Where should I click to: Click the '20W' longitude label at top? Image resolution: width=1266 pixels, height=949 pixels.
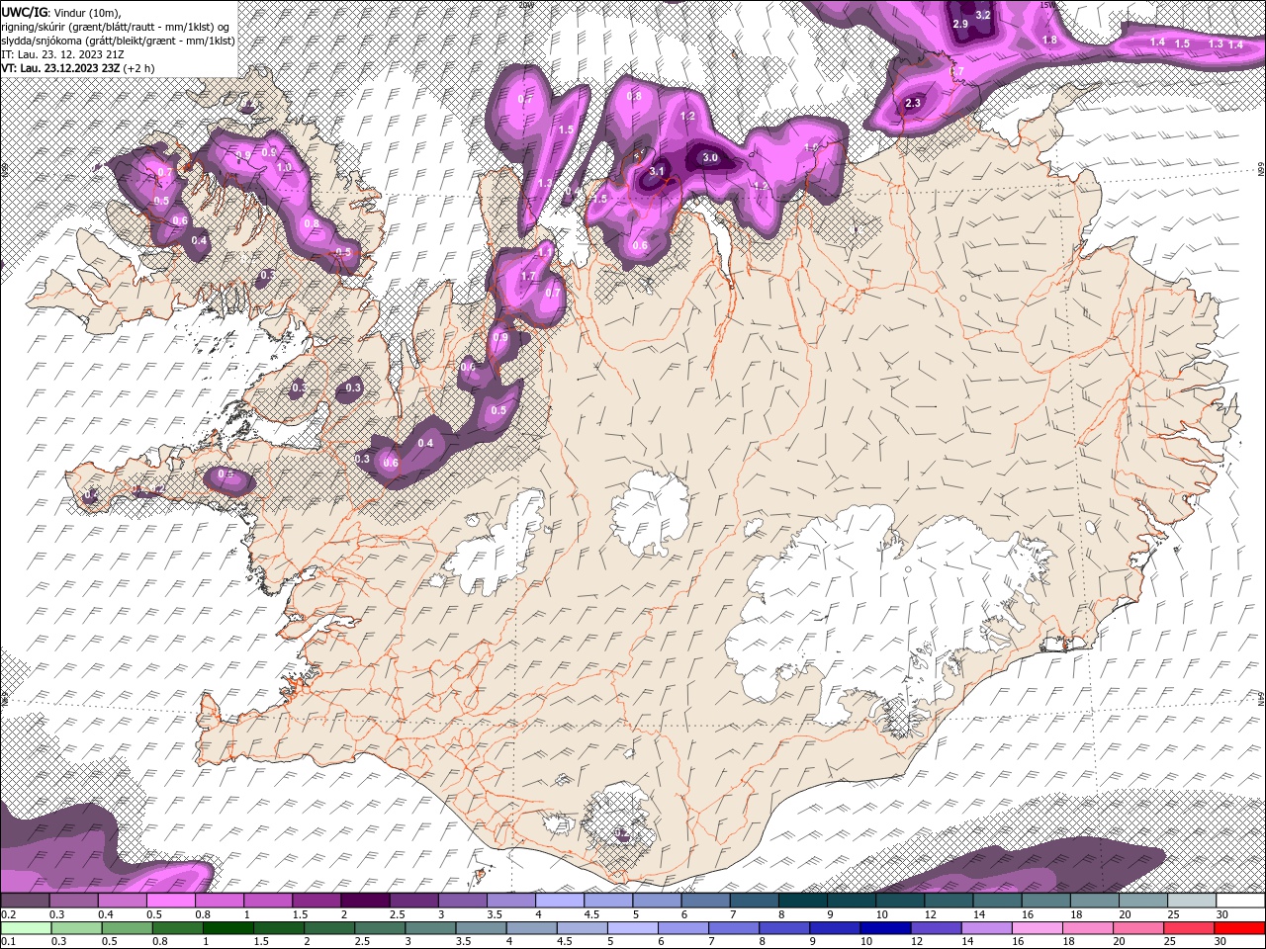click(x=525, y=4)
